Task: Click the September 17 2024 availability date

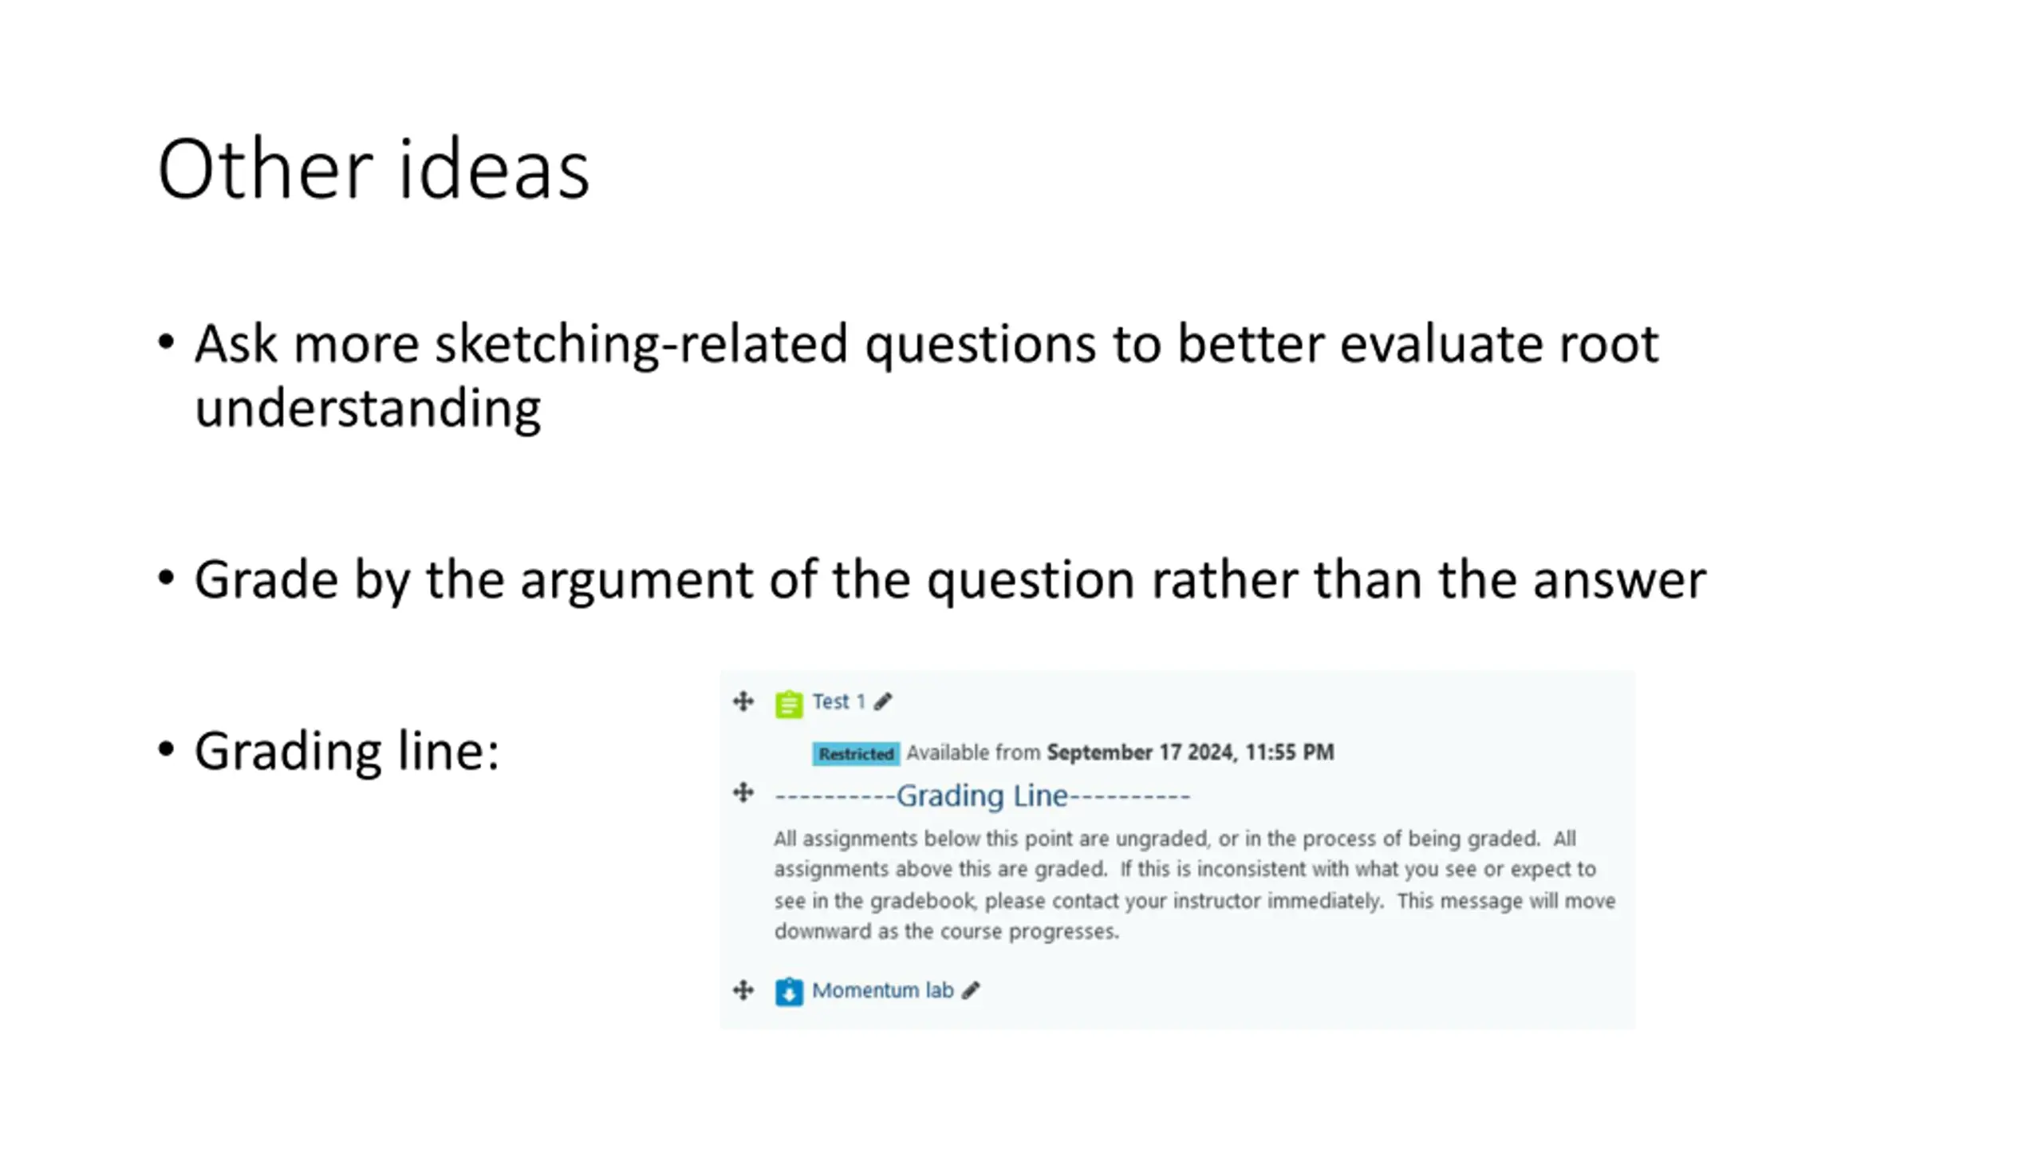Action: [x=1190, y=752]
